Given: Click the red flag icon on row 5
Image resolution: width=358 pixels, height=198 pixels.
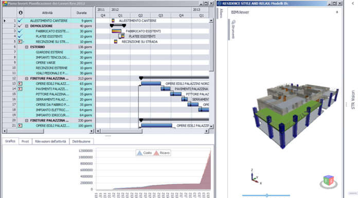Looking at the screenshot, I should 20,42.
